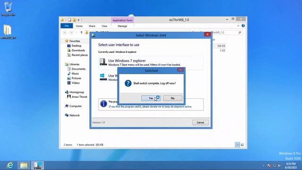Cancel the Select Windows shell dialog

[200, 122]
